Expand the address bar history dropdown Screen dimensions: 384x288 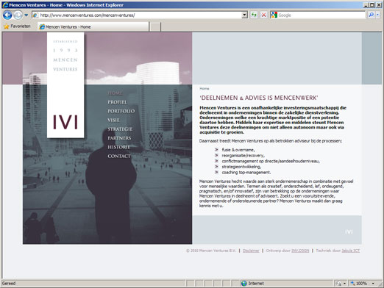click(x=244, y=15)
